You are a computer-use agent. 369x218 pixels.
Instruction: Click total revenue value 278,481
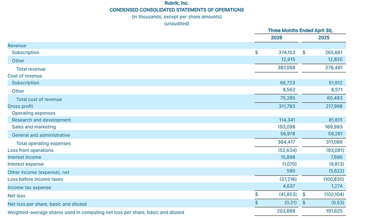[334, 68]
